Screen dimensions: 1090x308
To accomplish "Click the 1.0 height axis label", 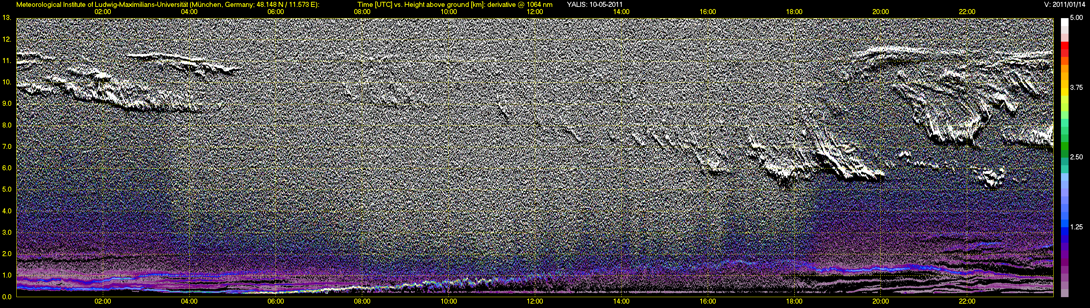I will [7, 275].
